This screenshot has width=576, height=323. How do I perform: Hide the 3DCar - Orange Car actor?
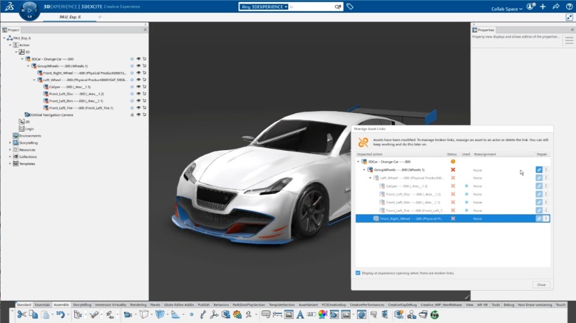click(x=139, y=59)
